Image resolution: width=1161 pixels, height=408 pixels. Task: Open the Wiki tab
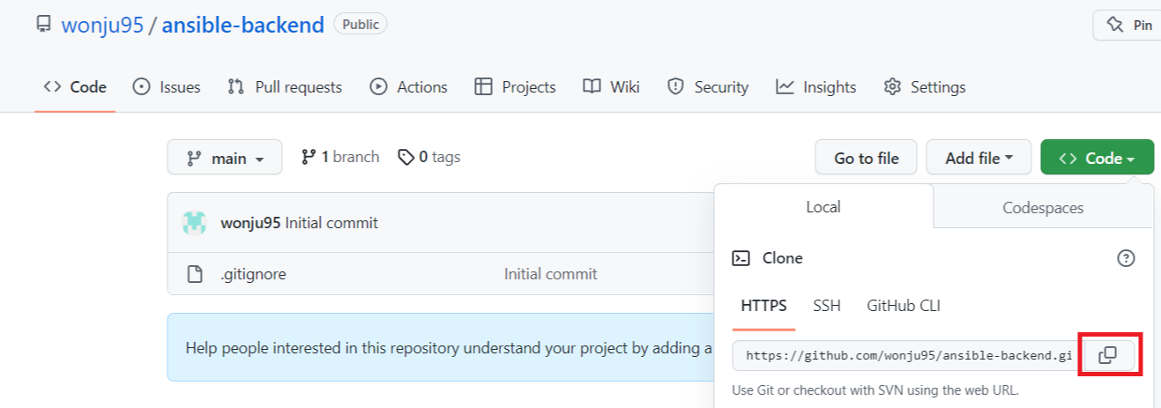click(x=611, y=86)
